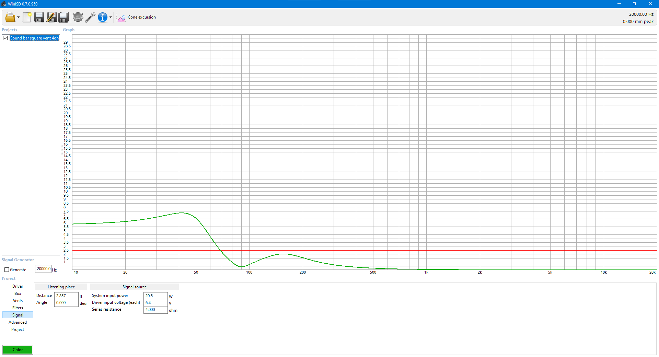
Task: Click the W power unit label
Action: coord(171,296)
